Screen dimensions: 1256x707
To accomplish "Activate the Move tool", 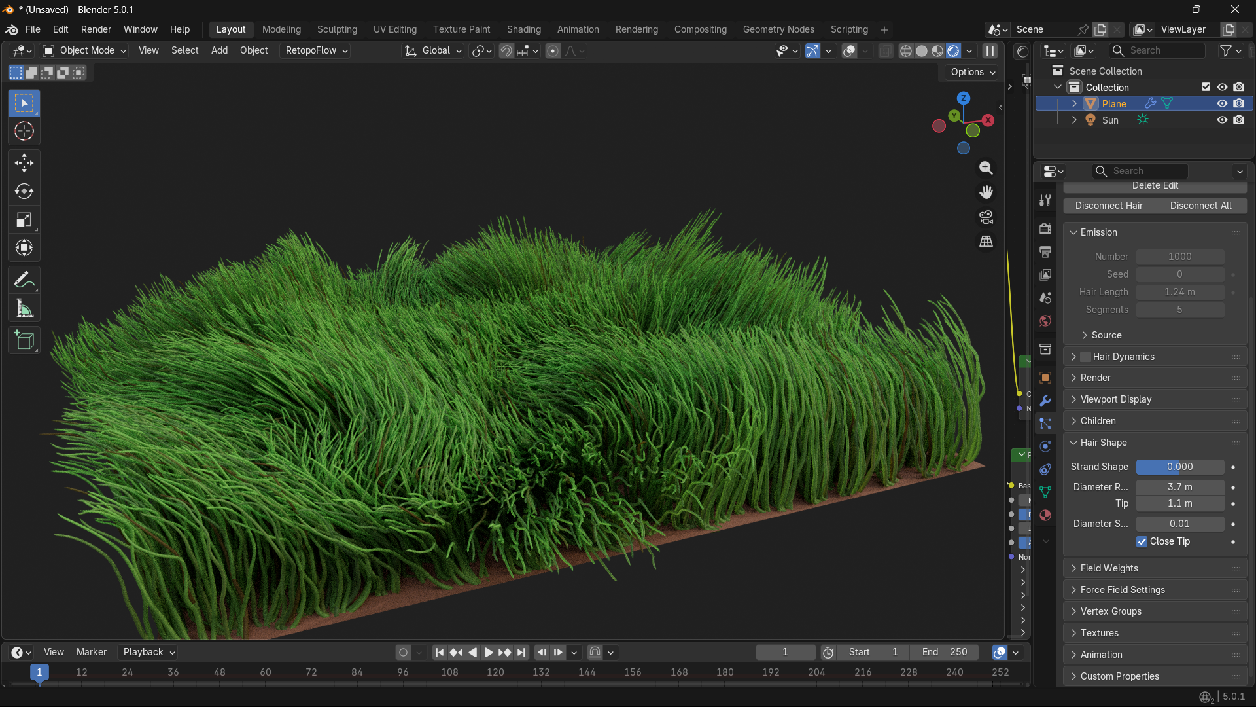I will (x=24, y=163).
